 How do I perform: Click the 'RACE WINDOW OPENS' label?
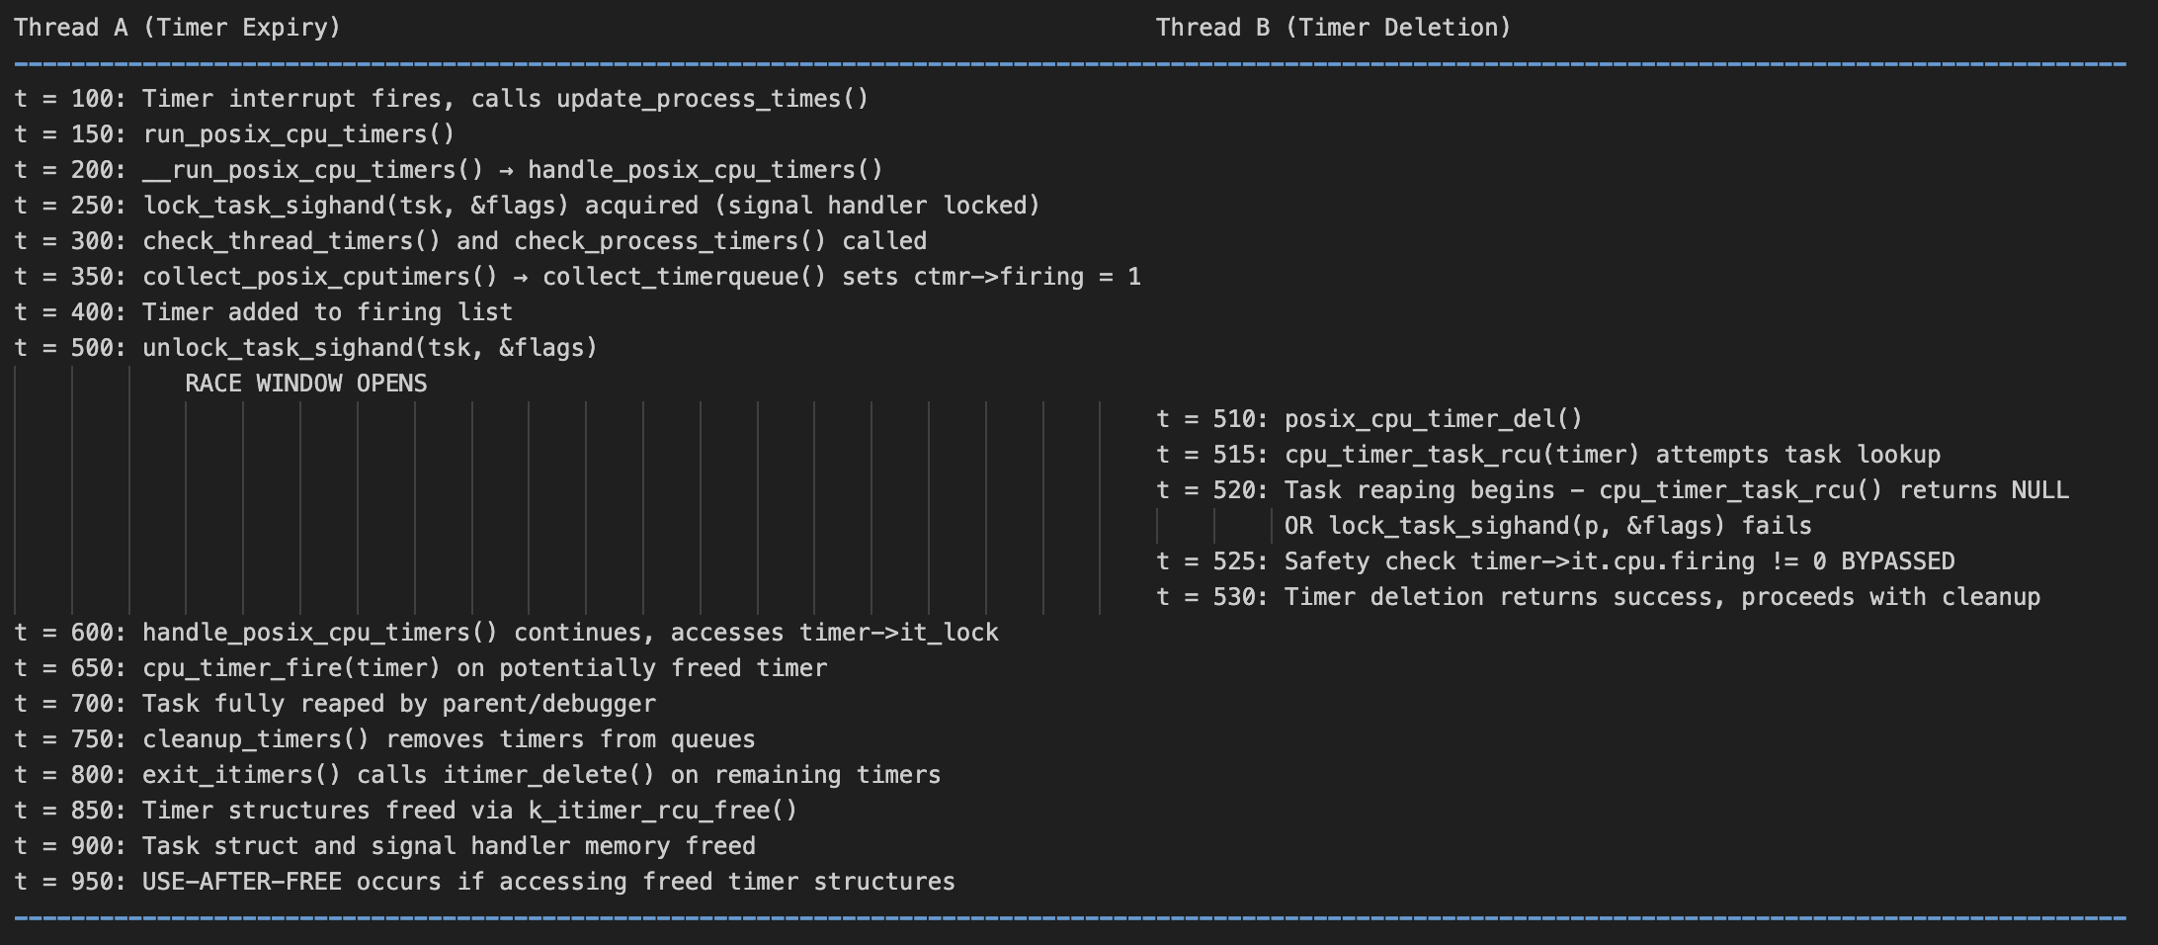click(x=306, y=384)
